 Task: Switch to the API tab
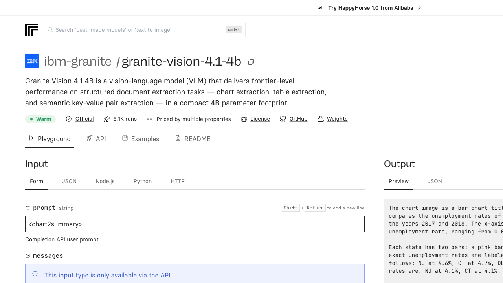(x=96, y=139)
